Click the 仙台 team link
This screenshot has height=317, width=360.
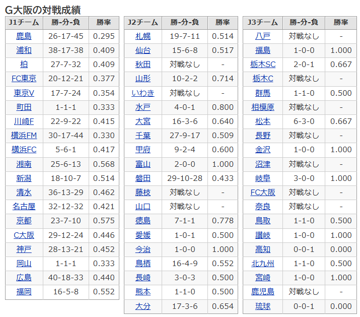click(143, 50)
